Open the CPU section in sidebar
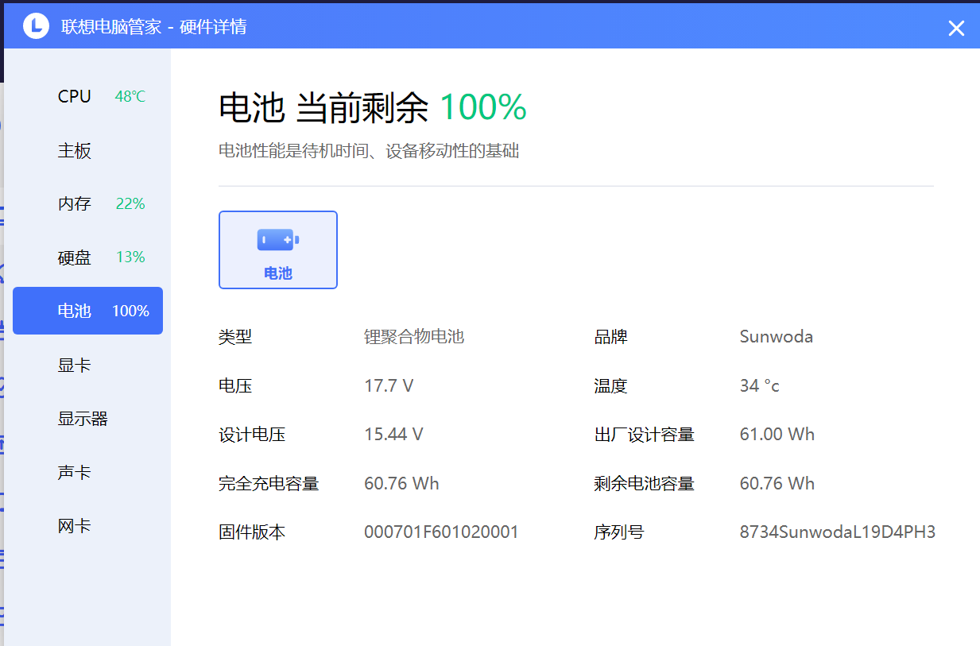Screen dimensions: 980x646 coord(87,96)
